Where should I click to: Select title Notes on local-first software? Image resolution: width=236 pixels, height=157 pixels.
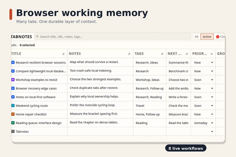tap(35, 97)
